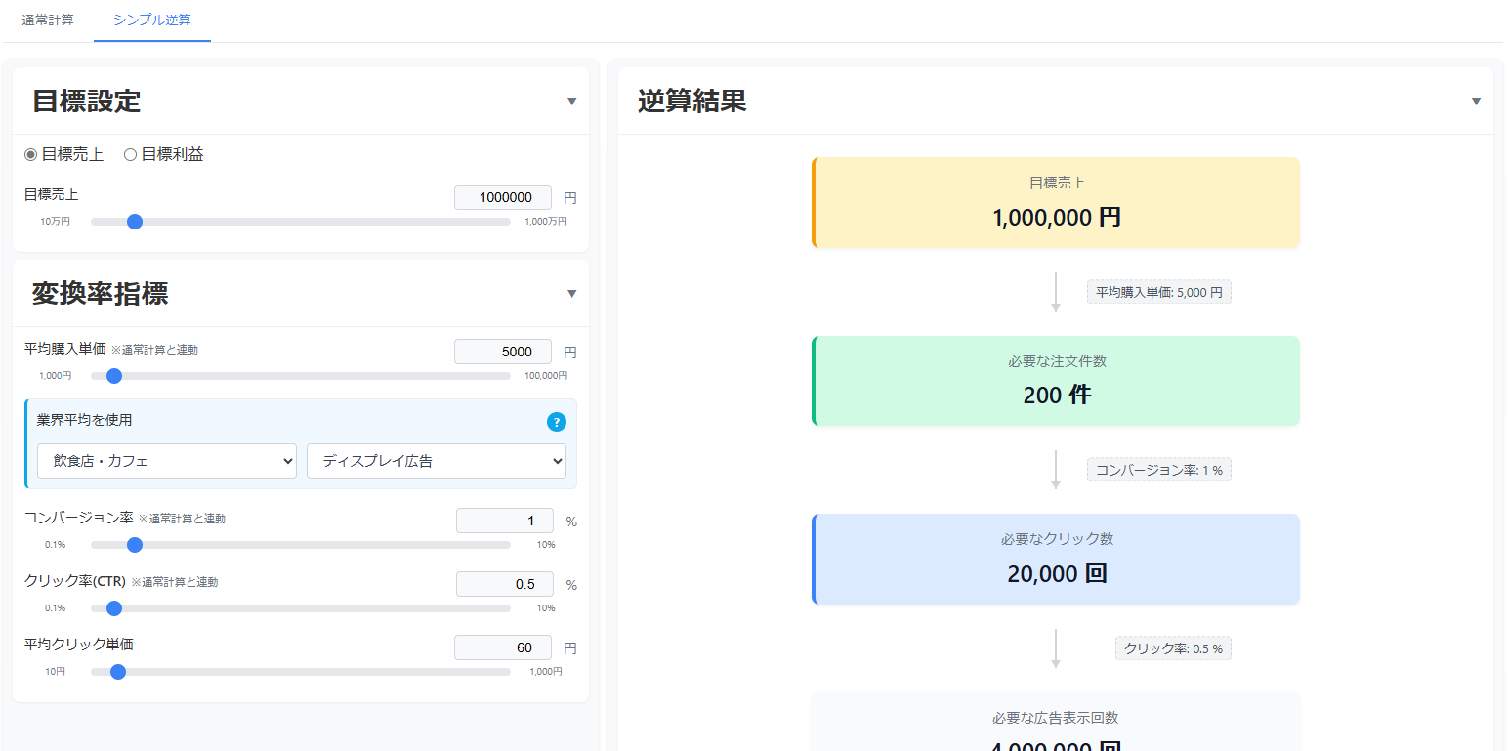Click the 平均クリック単価 input showing 60
Viewport: 1508px width, 751px height.
[503, 647]
